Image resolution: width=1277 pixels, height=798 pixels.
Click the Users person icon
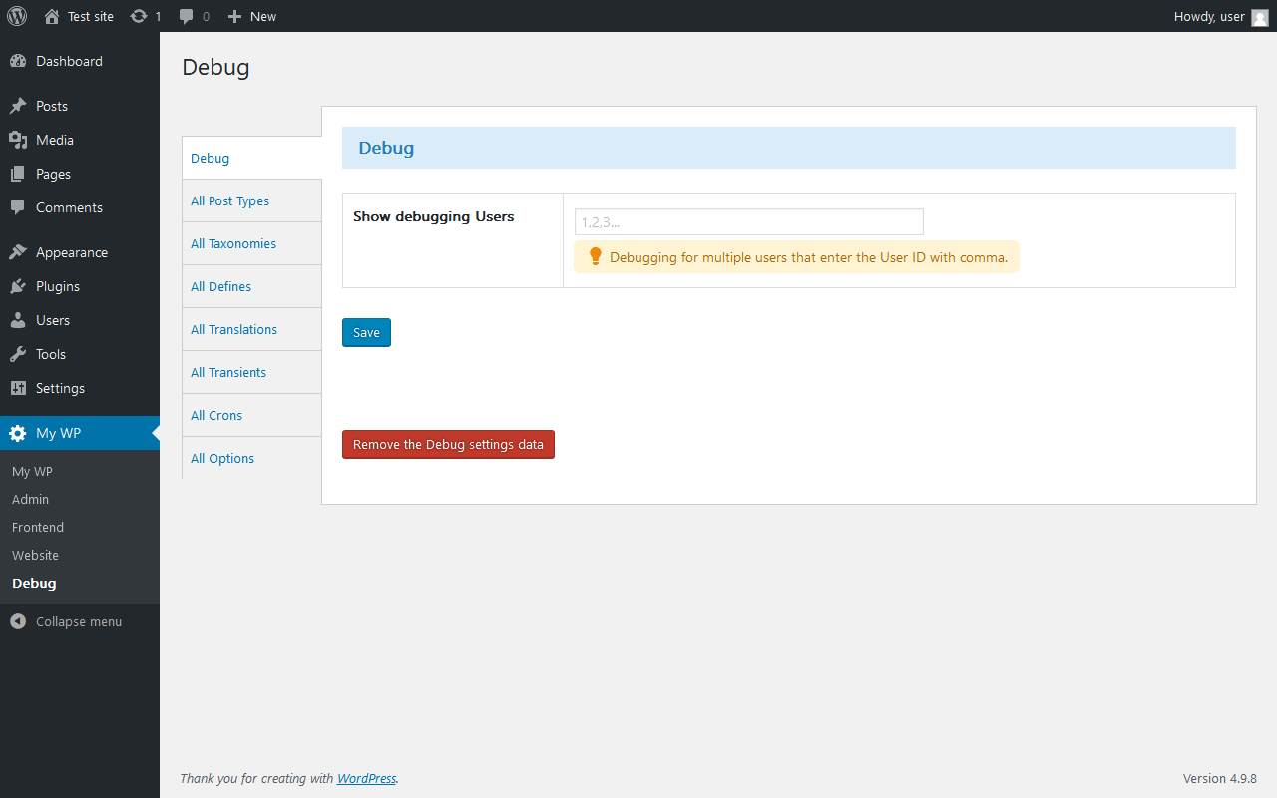(x=18, y=320)
